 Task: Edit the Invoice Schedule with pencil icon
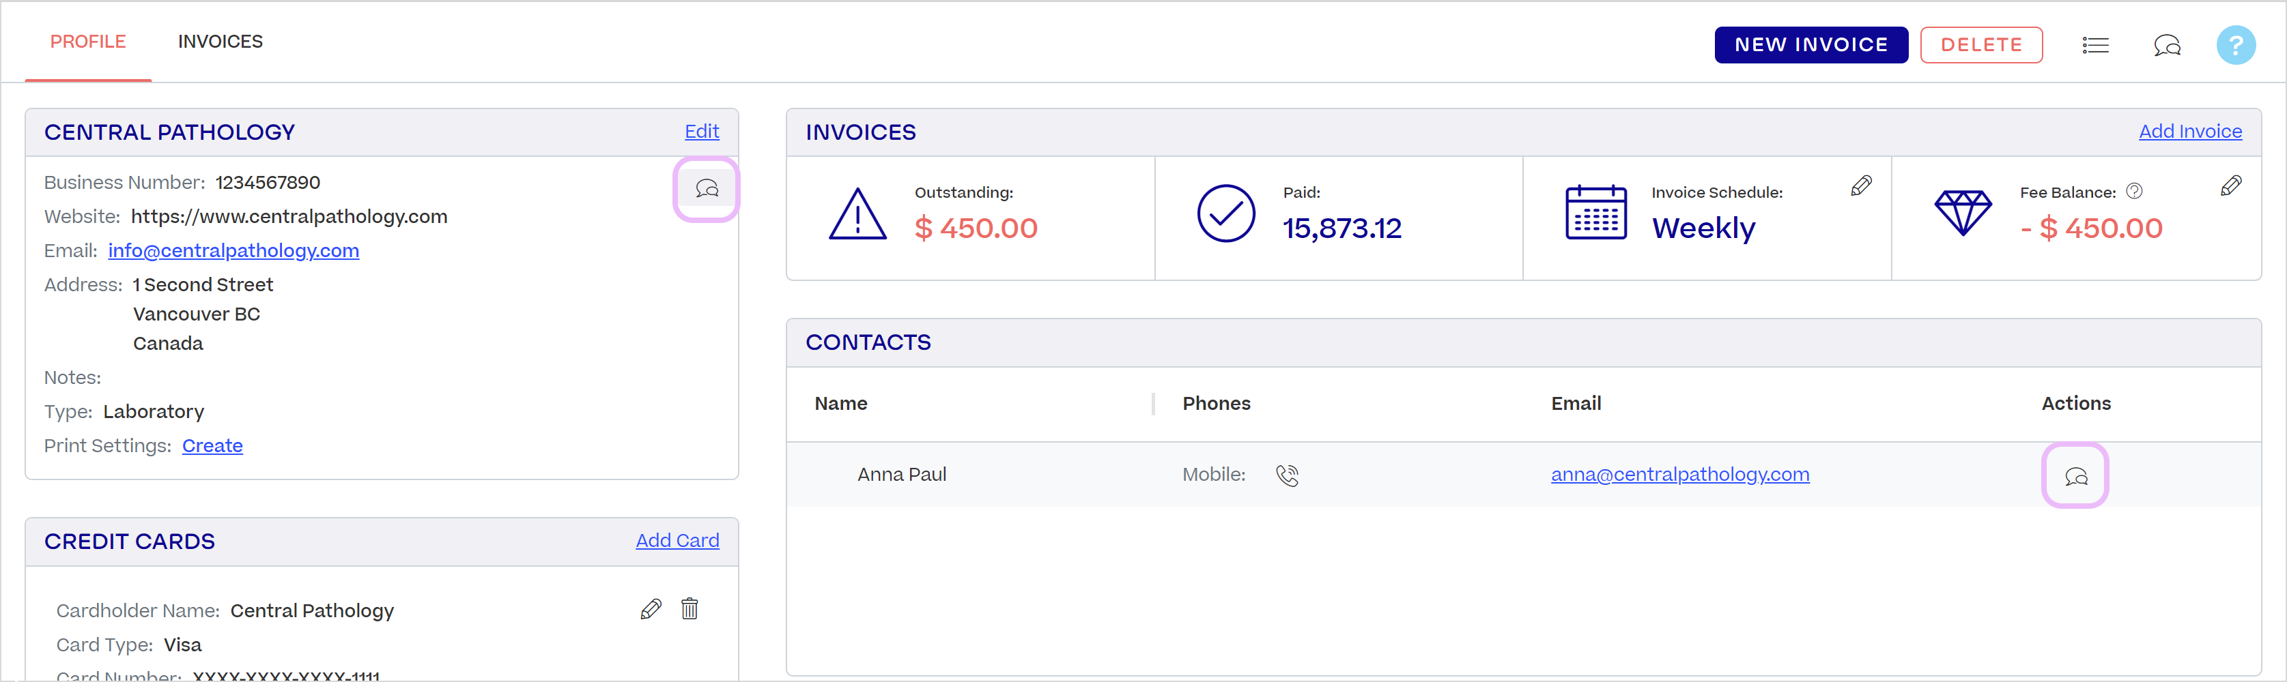tap(1861, 186)
